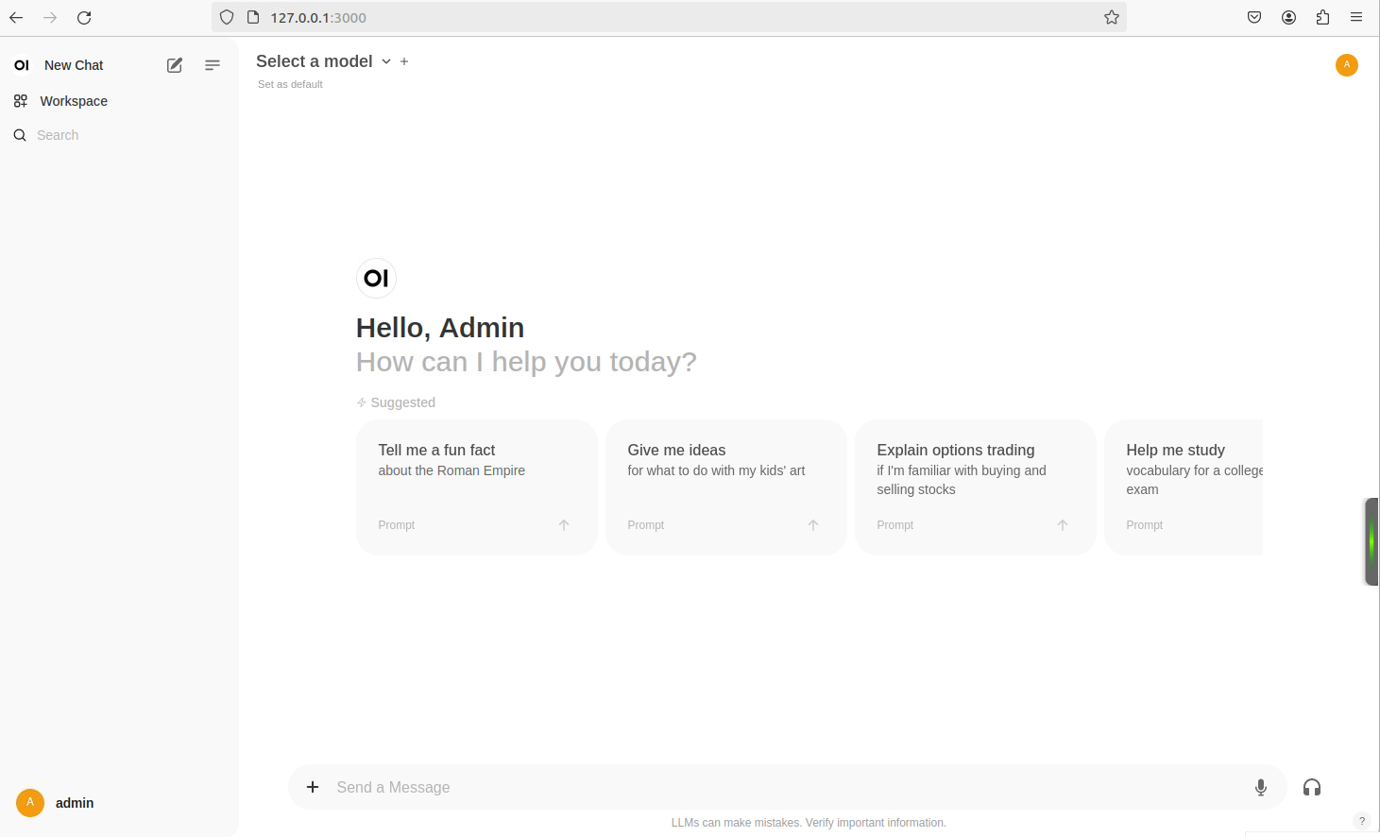Pick the Explain options trading prompt card
The height and width of the screenshot is (837, 1380).
pyautogui.click(x=975, y=487)
